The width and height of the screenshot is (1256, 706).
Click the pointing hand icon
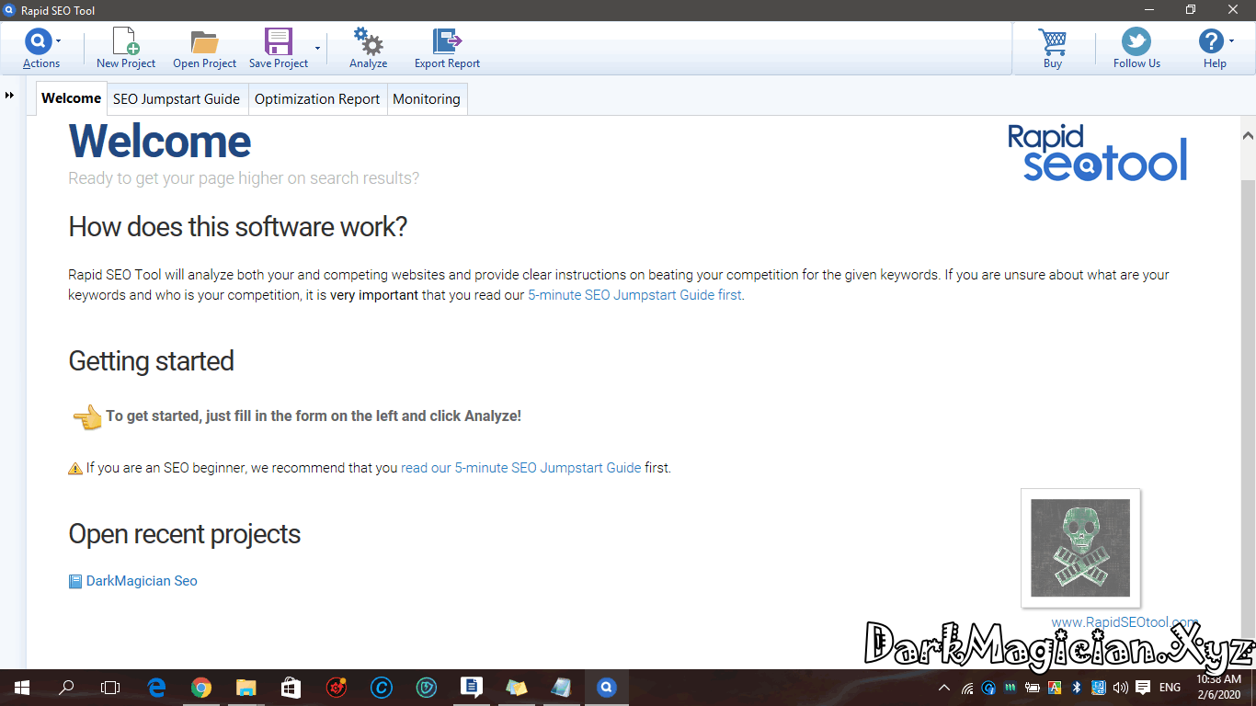pyautogui.click(x=86, y=417)
